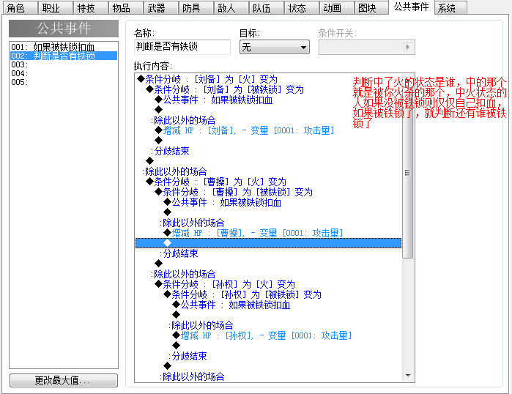
Task: Switch to the 敌人 tab
Action: point(231,7)
